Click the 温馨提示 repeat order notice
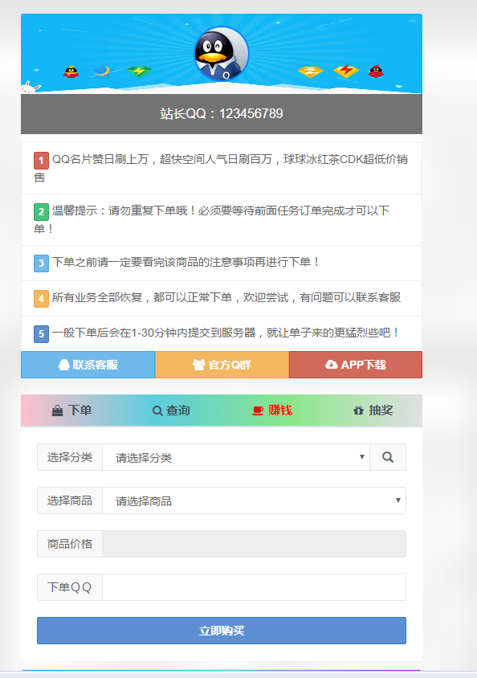This screenshot has width=477, height=678. pos(222,219)
